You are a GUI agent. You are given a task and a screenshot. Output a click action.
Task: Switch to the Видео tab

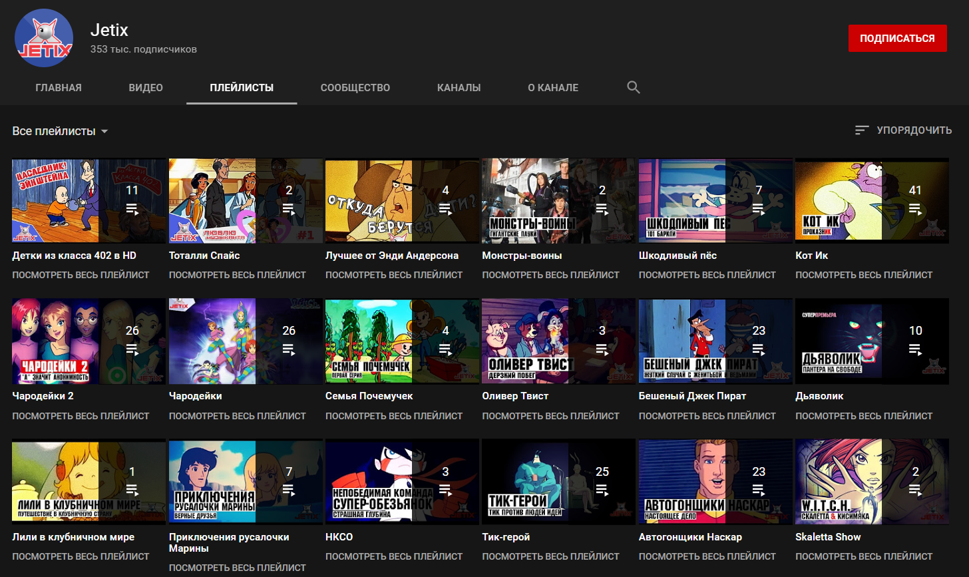pyautogui.click(x=146, y=88)
